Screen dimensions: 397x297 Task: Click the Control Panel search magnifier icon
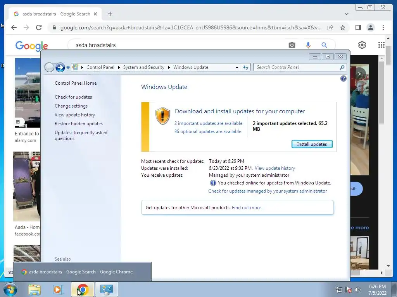click(x=342, y=67)
